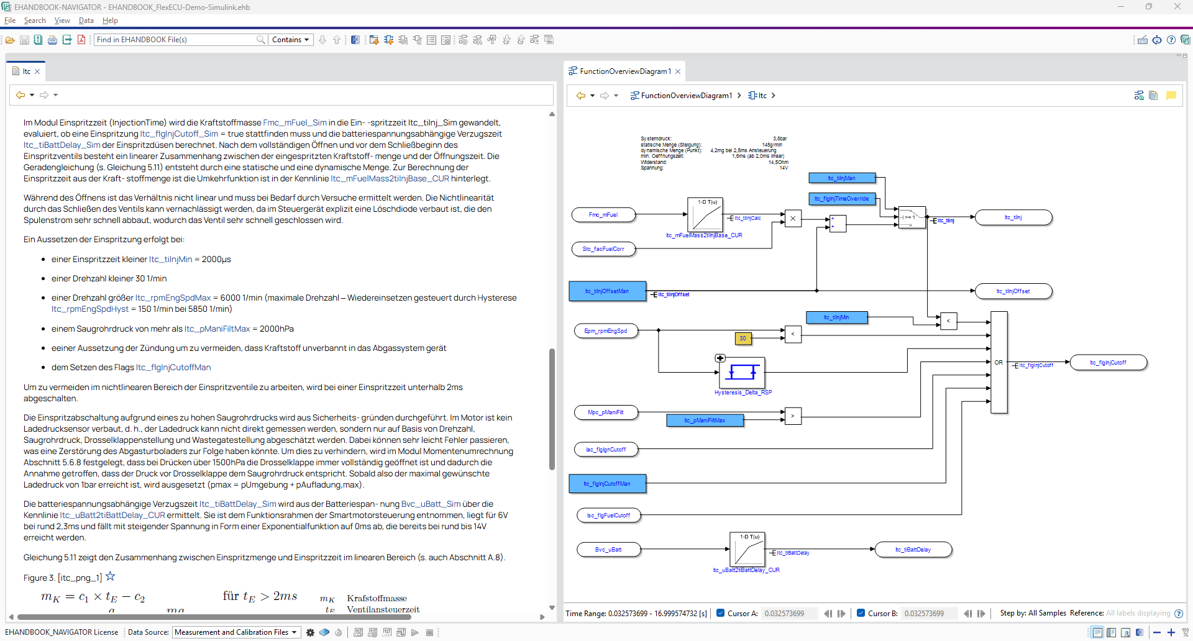
Task: Open the comment annotation icon on the diagram panel
Action: pos(1172,95)
